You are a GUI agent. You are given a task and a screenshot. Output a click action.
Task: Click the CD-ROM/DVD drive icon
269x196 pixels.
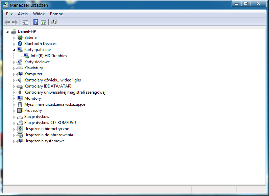point(20,123)
